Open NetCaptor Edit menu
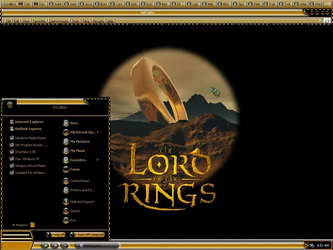Viewport: 333px width, 250px height. [x=16, y=21]
